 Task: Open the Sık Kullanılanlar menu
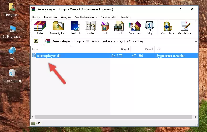[86, 17]
